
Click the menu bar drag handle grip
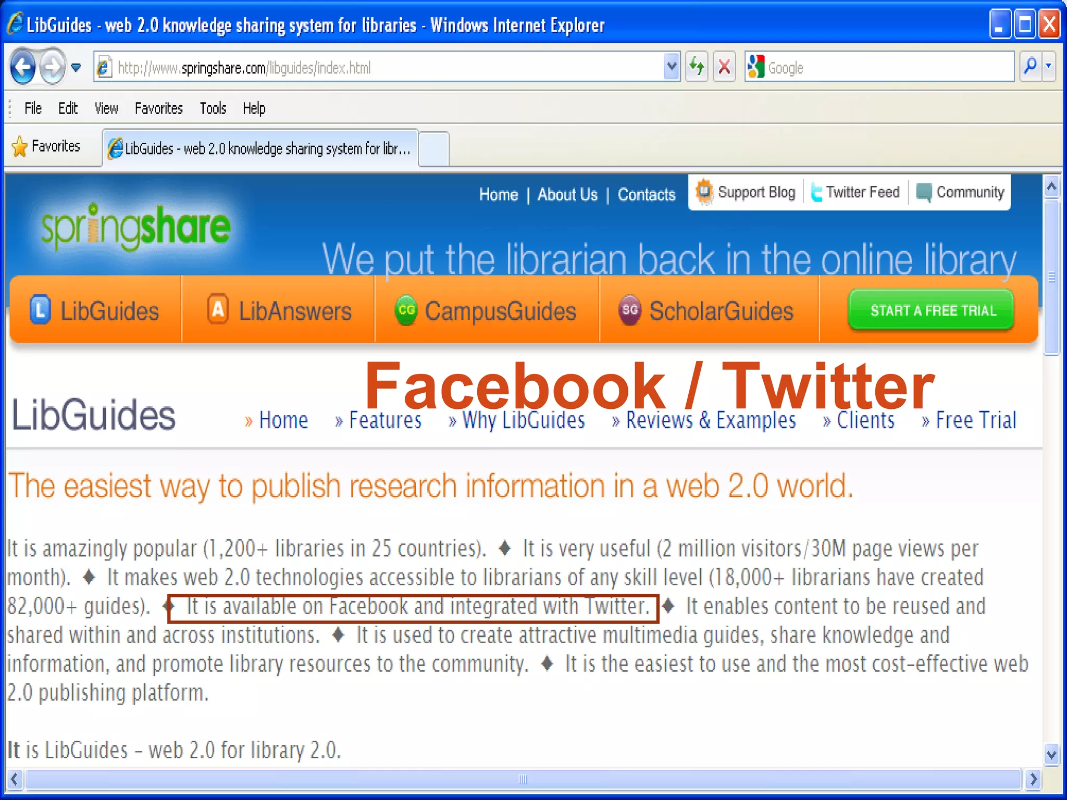point(10,108)
